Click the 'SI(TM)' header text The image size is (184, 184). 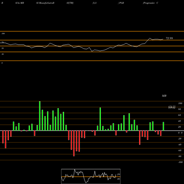point(70,3)
